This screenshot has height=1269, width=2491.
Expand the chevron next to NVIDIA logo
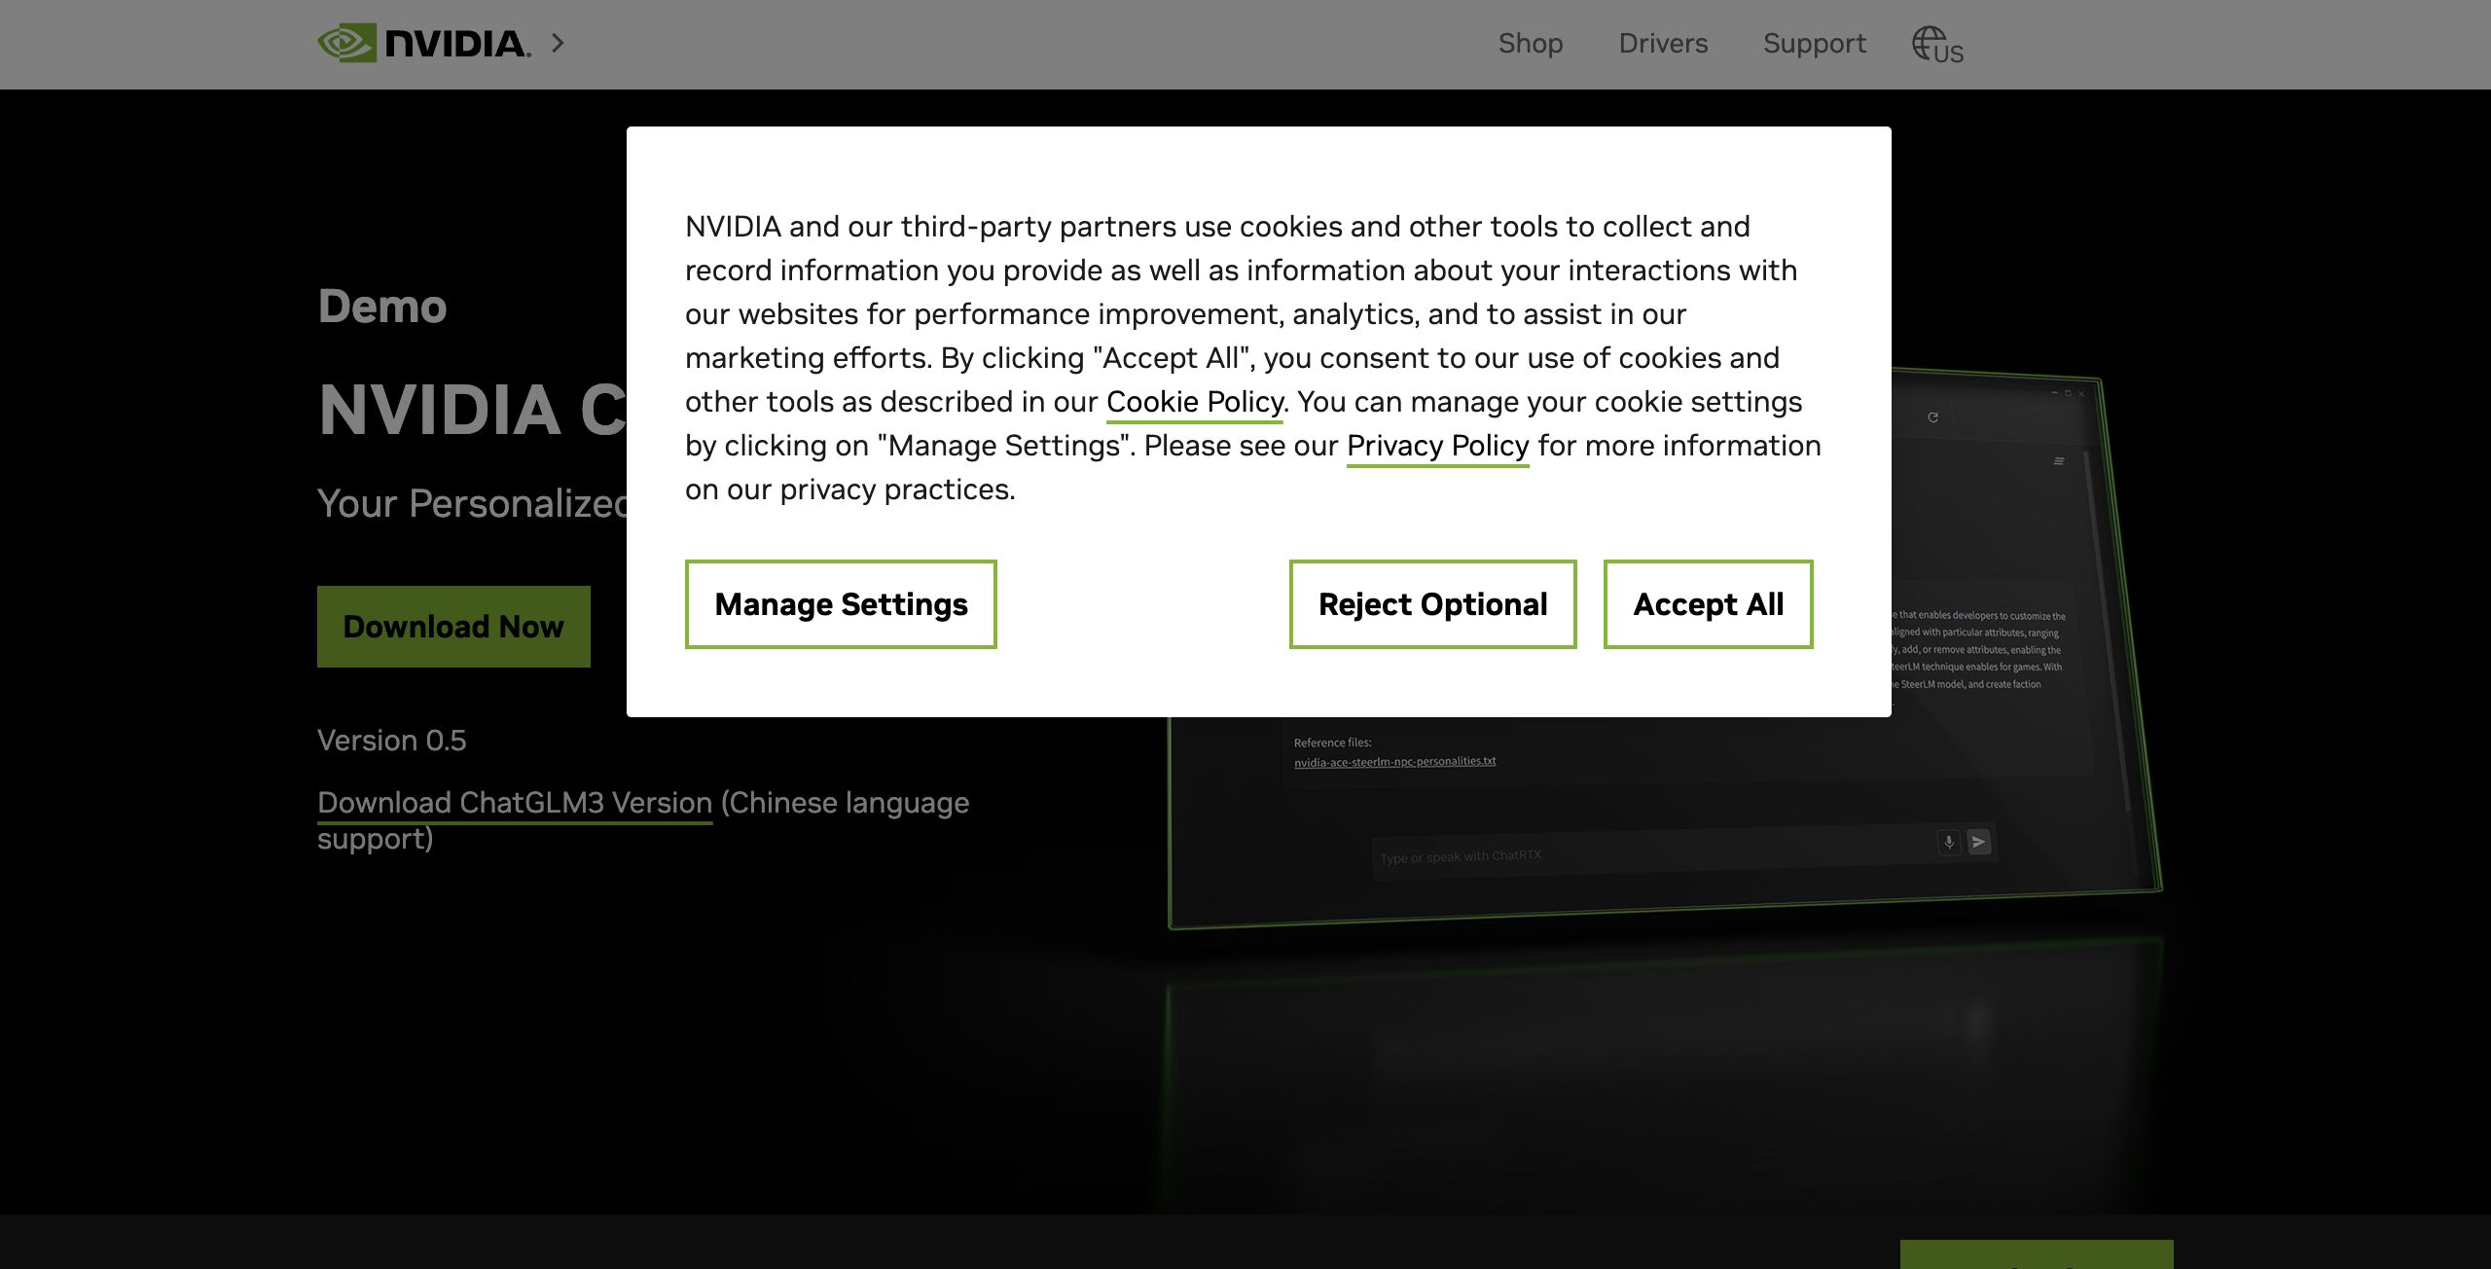tap(558, 43)
